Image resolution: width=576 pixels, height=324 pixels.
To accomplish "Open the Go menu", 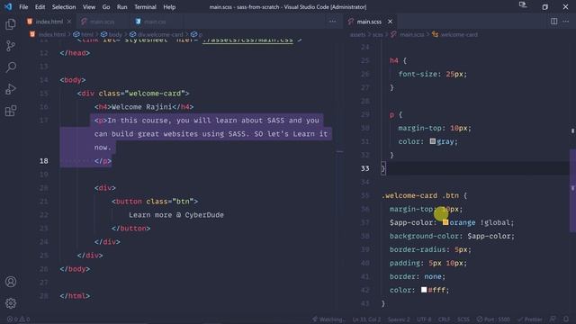I will pos(106,7).
